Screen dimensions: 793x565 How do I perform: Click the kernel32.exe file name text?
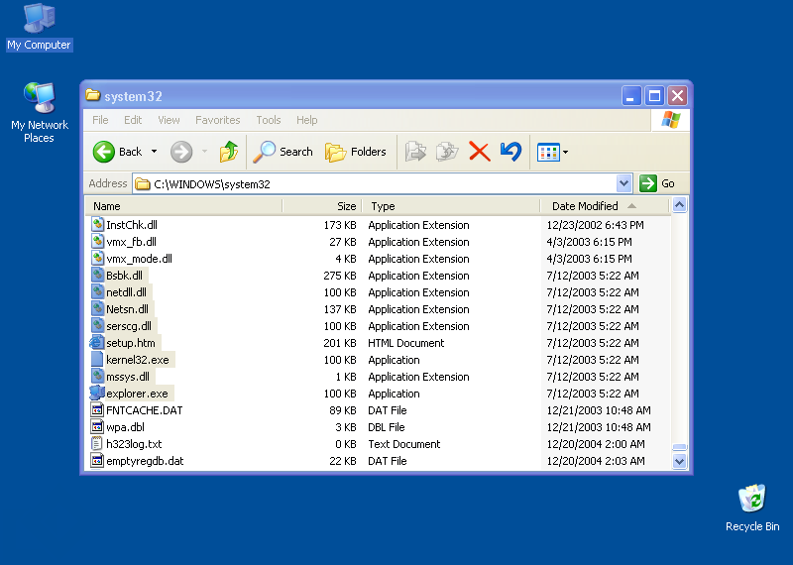[x=138, y=360]
